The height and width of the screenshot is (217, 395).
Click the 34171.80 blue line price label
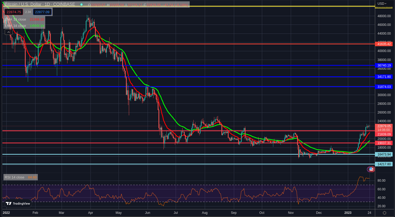(x=384, y=77)
